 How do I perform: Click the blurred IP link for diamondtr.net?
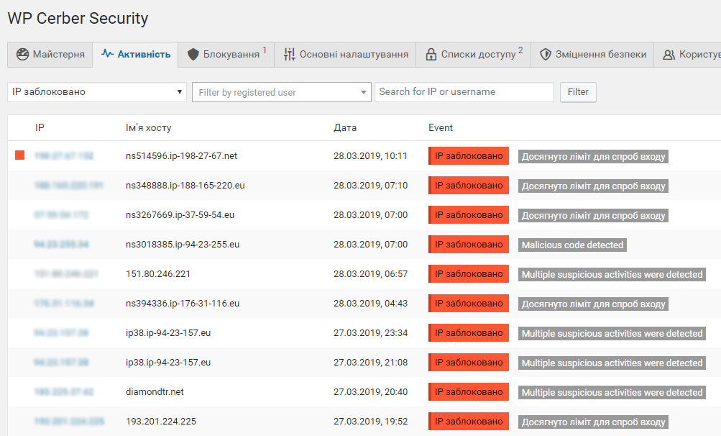click(x=64, y=392)
